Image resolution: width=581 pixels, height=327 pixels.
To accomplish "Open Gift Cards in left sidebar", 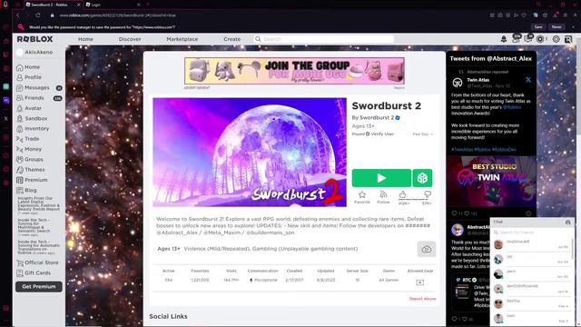I will point(38,272).
